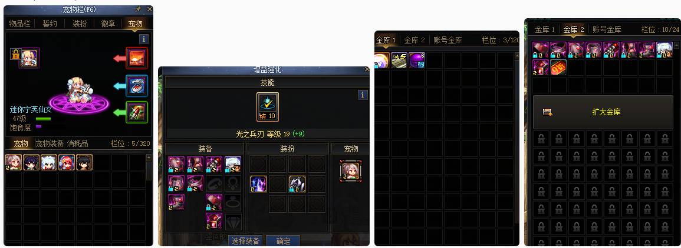This screenshot has height=248, width=681.
Task: Select the purple orb item in 金库 1
Action: [416, 60]
